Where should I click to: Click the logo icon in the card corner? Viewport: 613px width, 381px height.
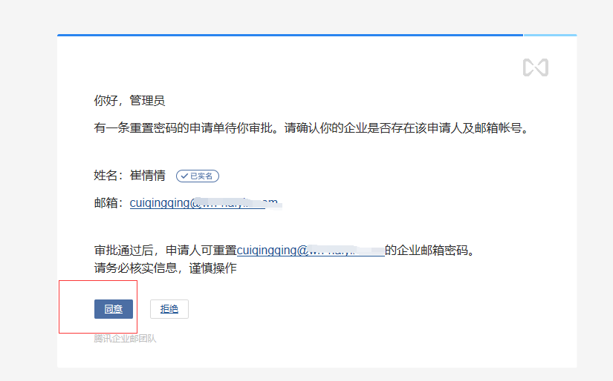535,67
